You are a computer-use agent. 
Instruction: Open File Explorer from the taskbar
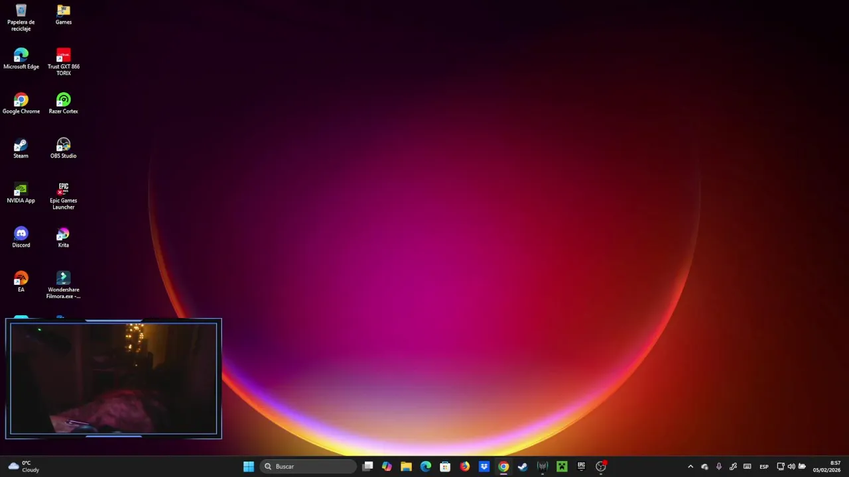(407, 466)
